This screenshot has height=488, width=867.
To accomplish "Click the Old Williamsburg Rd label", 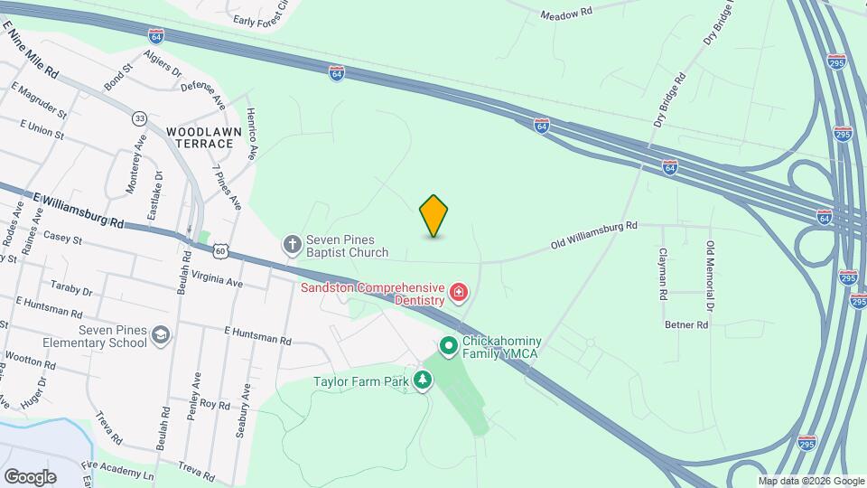I will [594, 235].
